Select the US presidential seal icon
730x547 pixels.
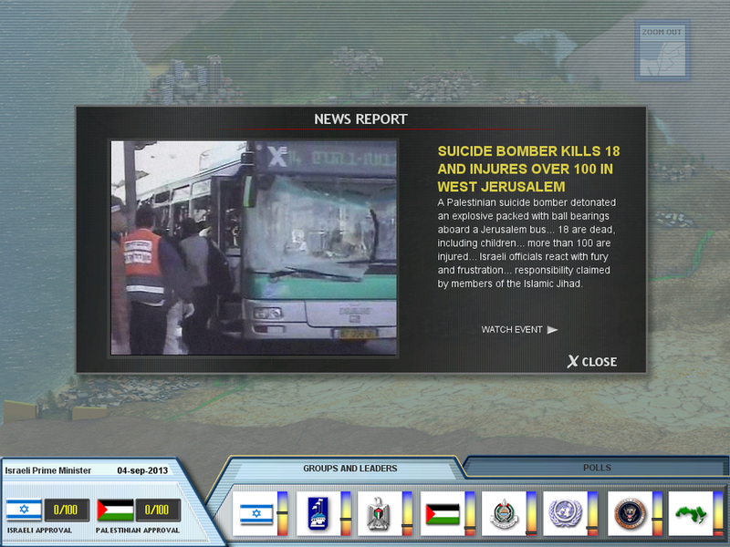tap(629, 513)
